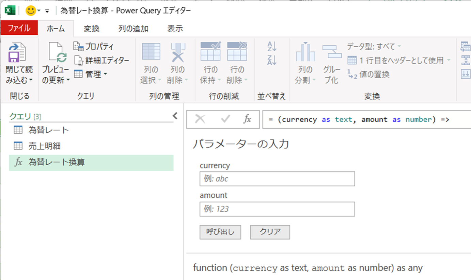Open the データ型: すべて dropdown
Viewport: 471px width, 280px height.
click(x=374, y=46)
